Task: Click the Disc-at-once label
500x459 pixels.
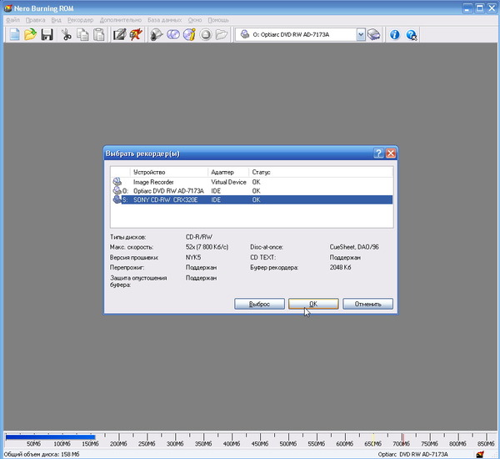Action: [x=267, y=247]
